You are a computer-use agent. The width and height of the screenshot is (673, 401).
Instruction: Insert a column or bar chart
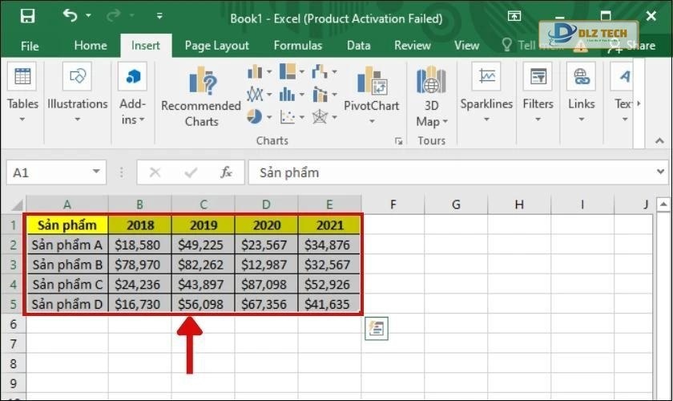point(256,73)
